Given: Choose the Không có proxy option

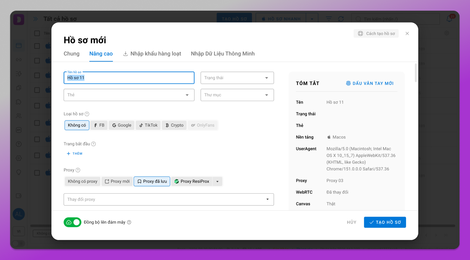Looking at the screenshot, I should pos(82,181).
